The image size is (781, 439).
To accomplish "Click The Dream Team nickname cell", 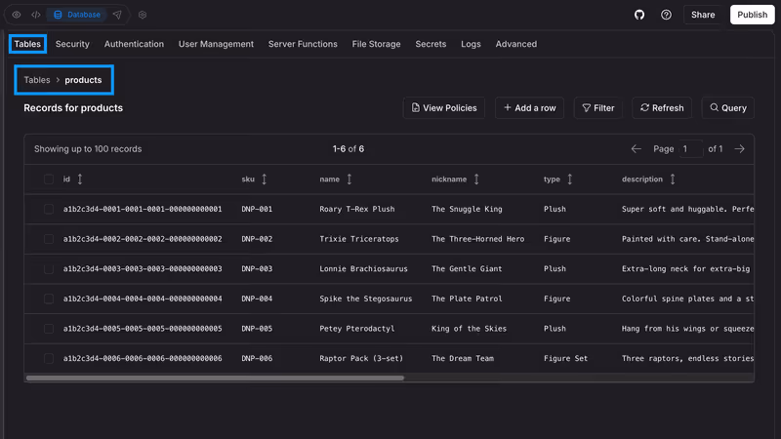I will [x=462, y=358].
